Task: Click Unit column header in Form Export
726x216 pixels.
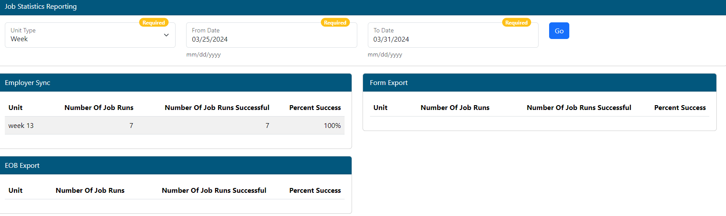Action: [x=380, y=108]
